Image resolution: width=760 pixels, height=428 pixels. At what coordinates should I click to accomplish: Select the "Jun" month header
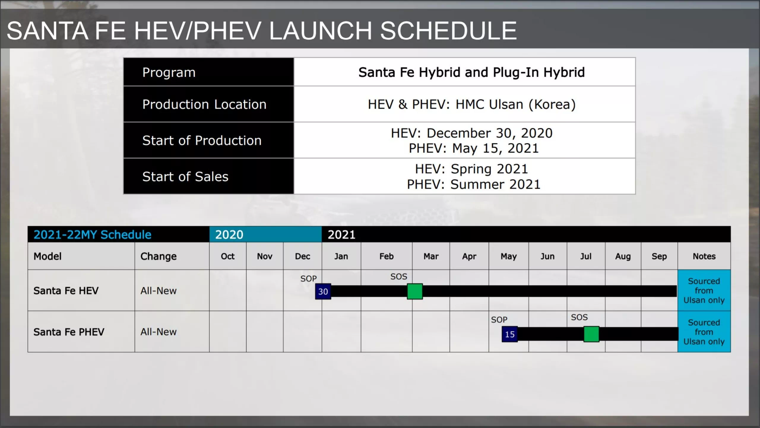[547, 256]
